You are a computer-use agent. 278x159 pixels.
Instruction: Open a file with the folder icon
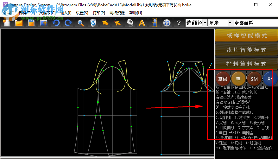point(19,23)
